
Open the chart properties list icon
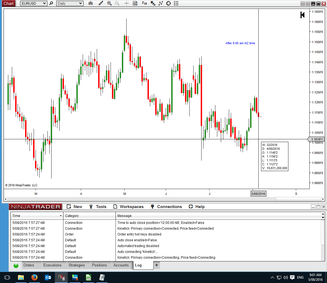[176, 3]
